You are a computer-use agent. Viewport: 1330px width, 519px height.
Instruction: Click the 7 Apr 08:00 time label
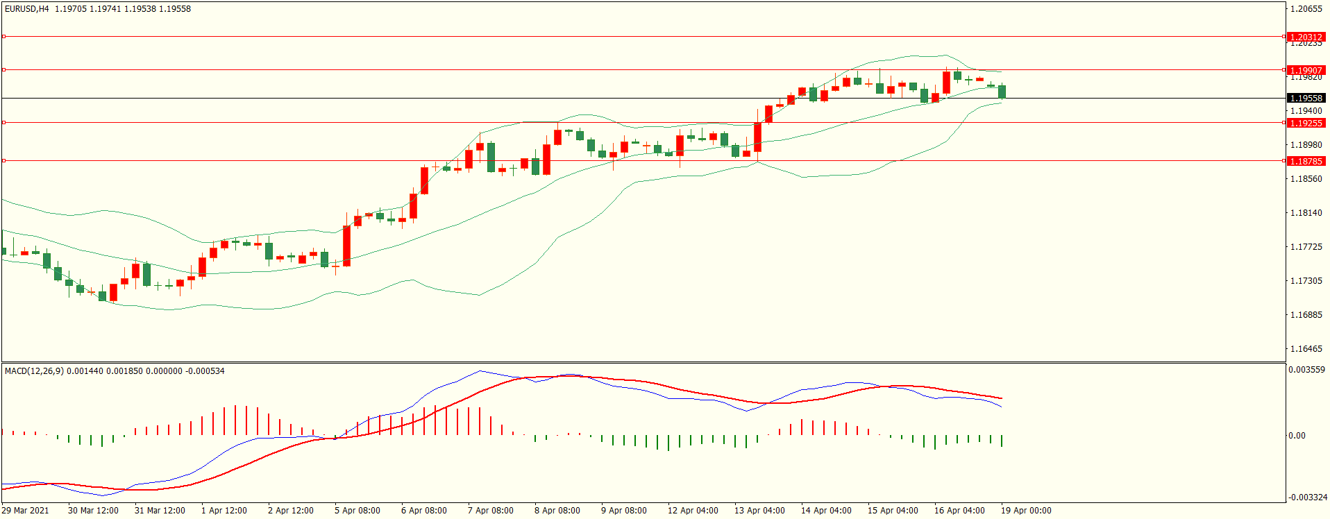click(x=491, y=511)
